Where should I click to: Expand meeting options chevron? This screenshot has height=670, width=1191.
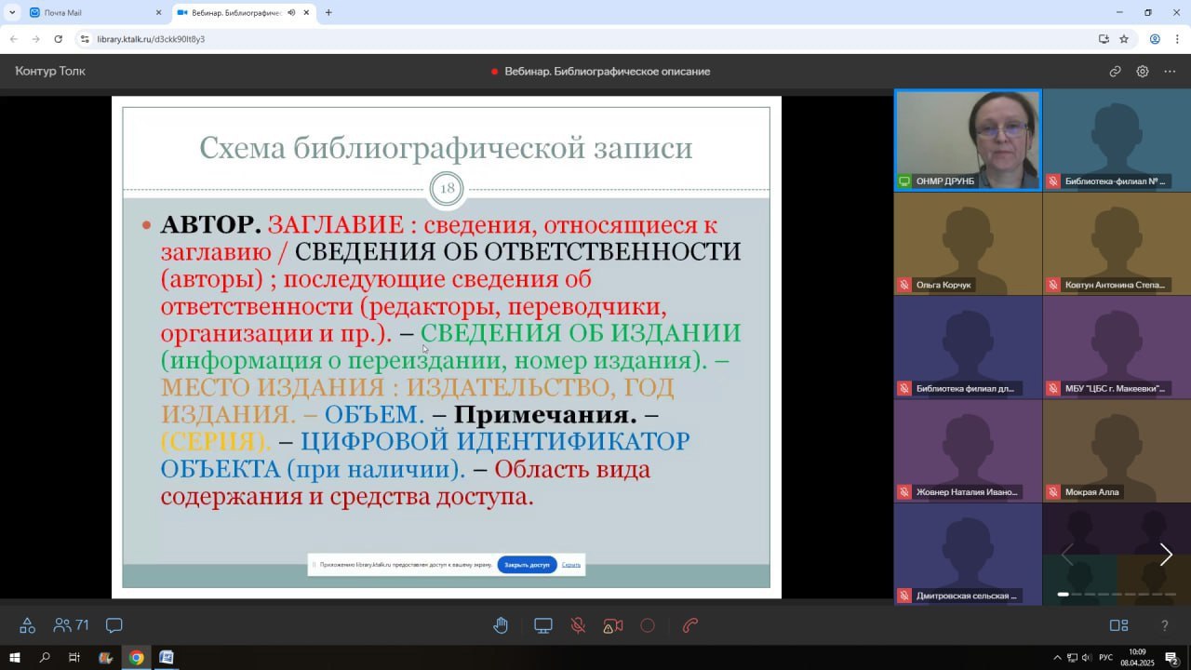point(1170,72)
